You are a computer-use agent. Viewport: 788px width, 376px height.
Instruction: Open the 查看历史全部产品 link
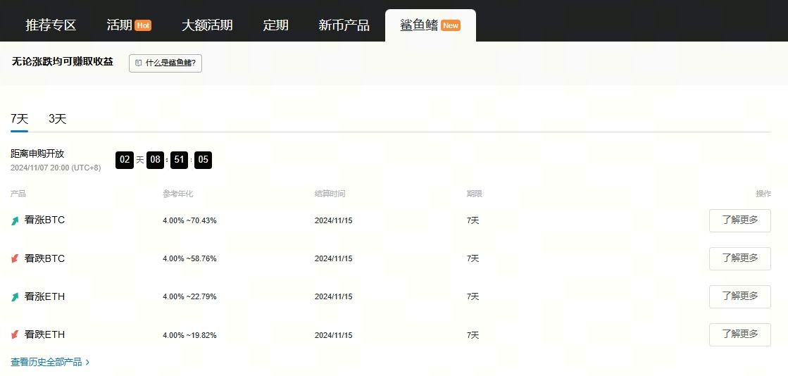[x=46, y=363]
